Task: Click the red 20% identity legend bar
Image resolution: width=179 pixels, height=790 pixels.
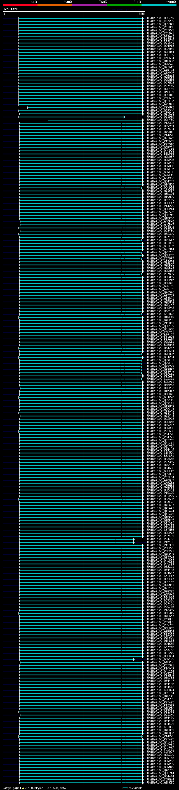Action: (20, 5)
